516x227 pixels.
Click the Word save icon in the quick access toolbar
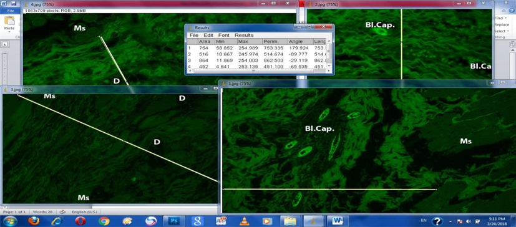click(14, 4)
